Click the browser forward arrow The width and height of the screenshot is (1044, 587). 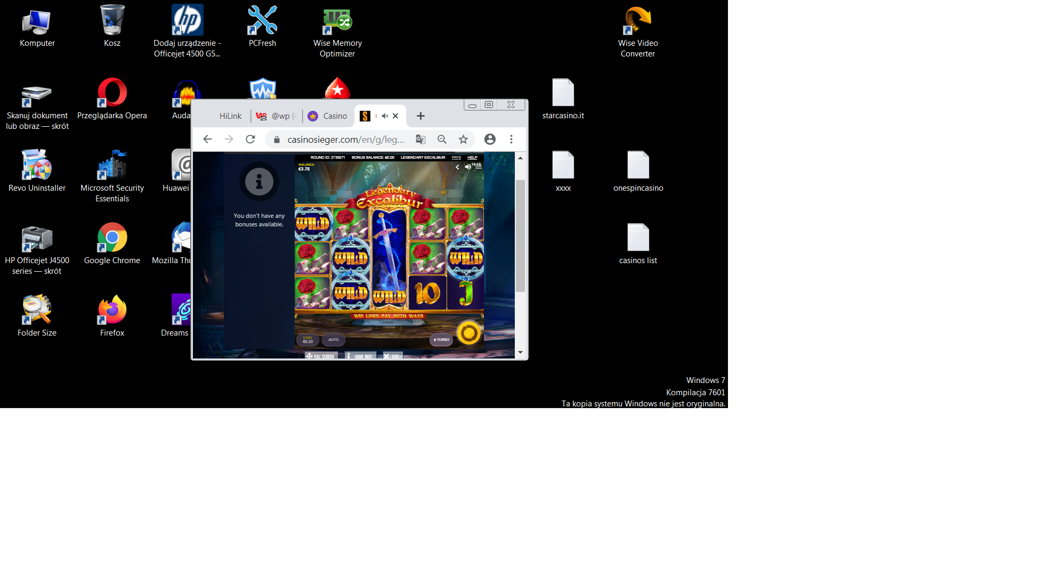click(x=229, y=140)
